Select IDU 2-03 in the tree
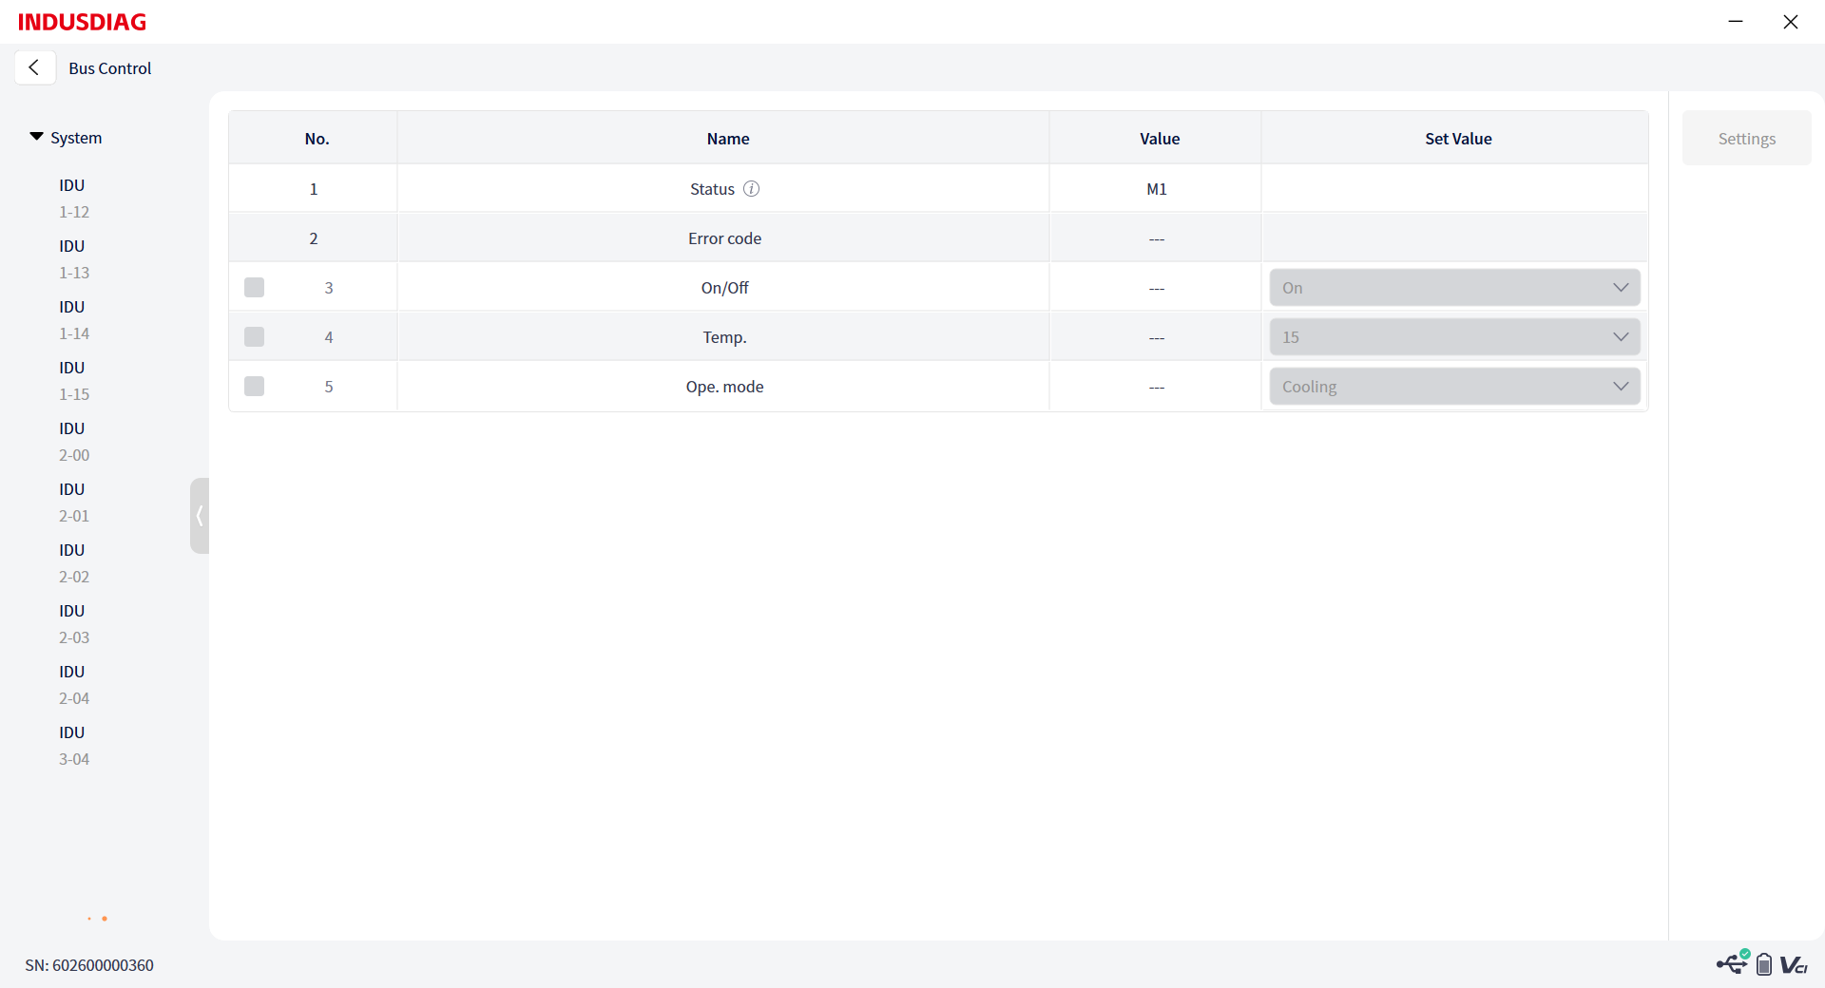The image size is (1825, 988). 74,624
